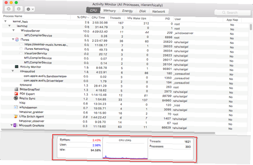Click the desktop-music.itunes row icon
The image size is (253, 165).
tap(21, 44)
